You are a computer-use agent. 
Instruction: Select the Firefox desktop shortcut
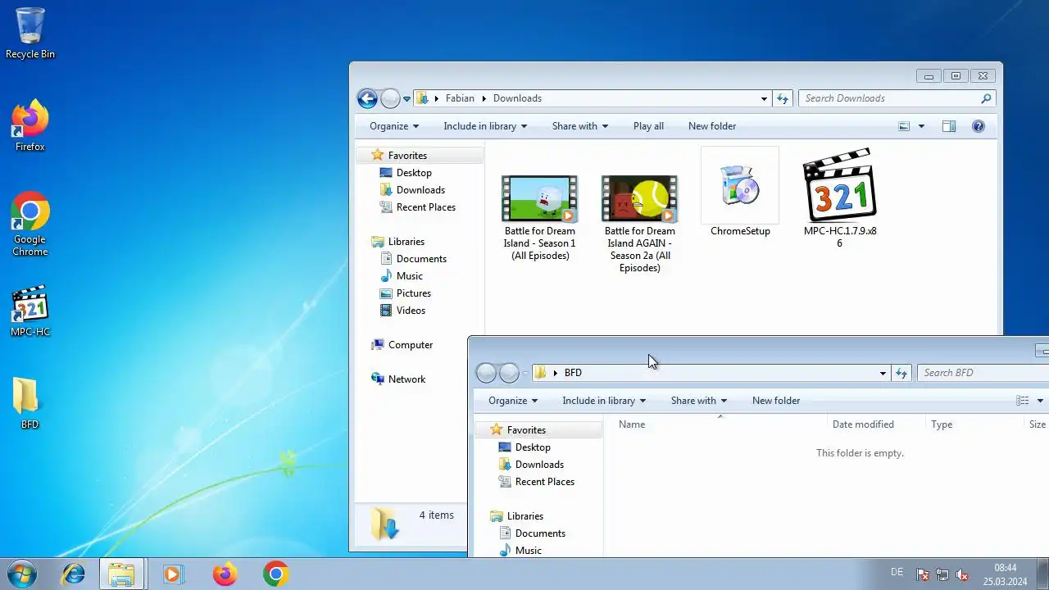[x=30, y=125]
